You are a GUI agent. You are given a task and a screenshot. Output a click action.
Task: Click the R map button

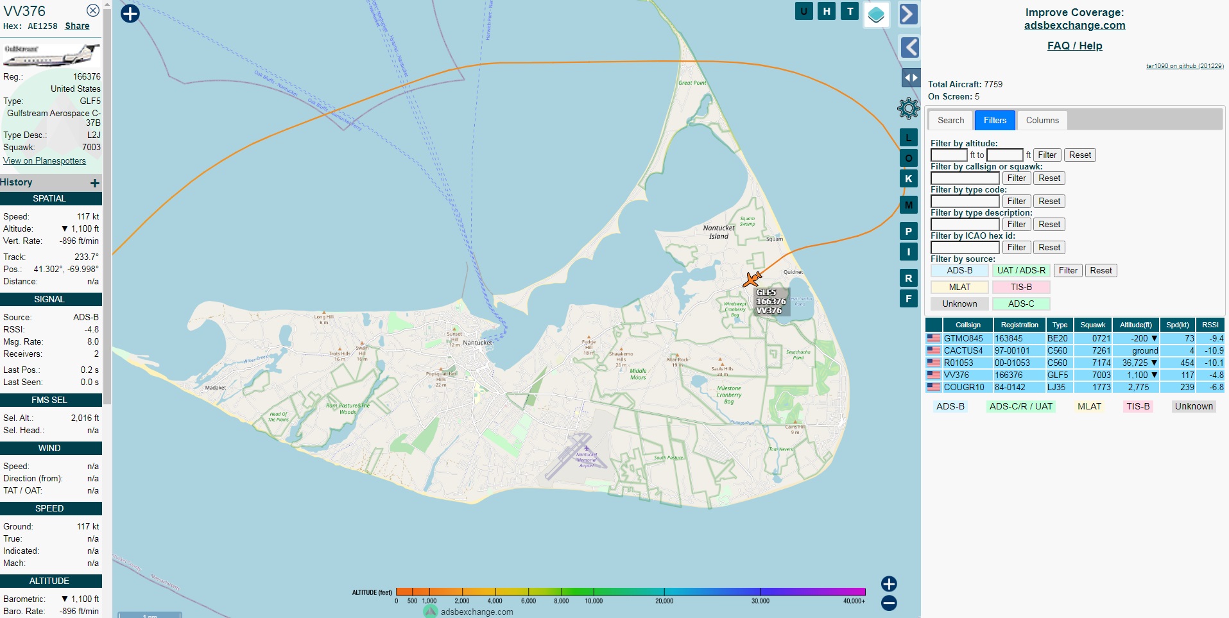[908, 279]
